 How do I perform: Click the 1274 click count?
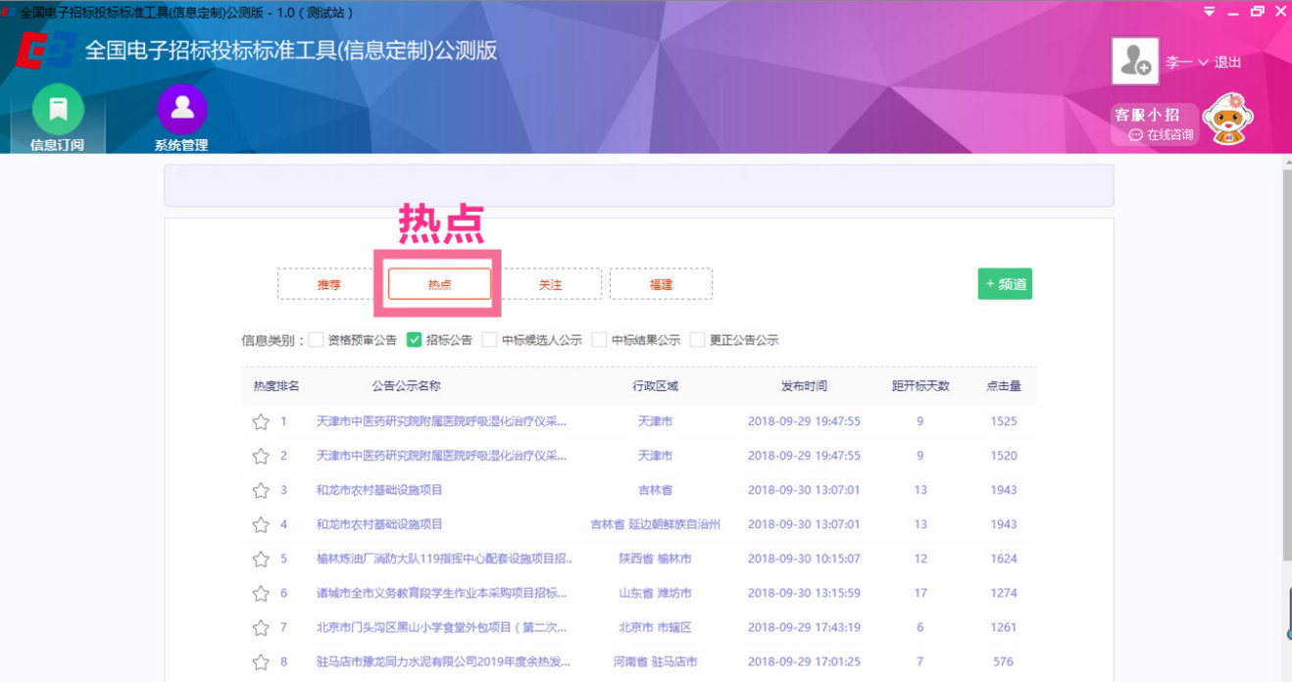coord(1004,593)
